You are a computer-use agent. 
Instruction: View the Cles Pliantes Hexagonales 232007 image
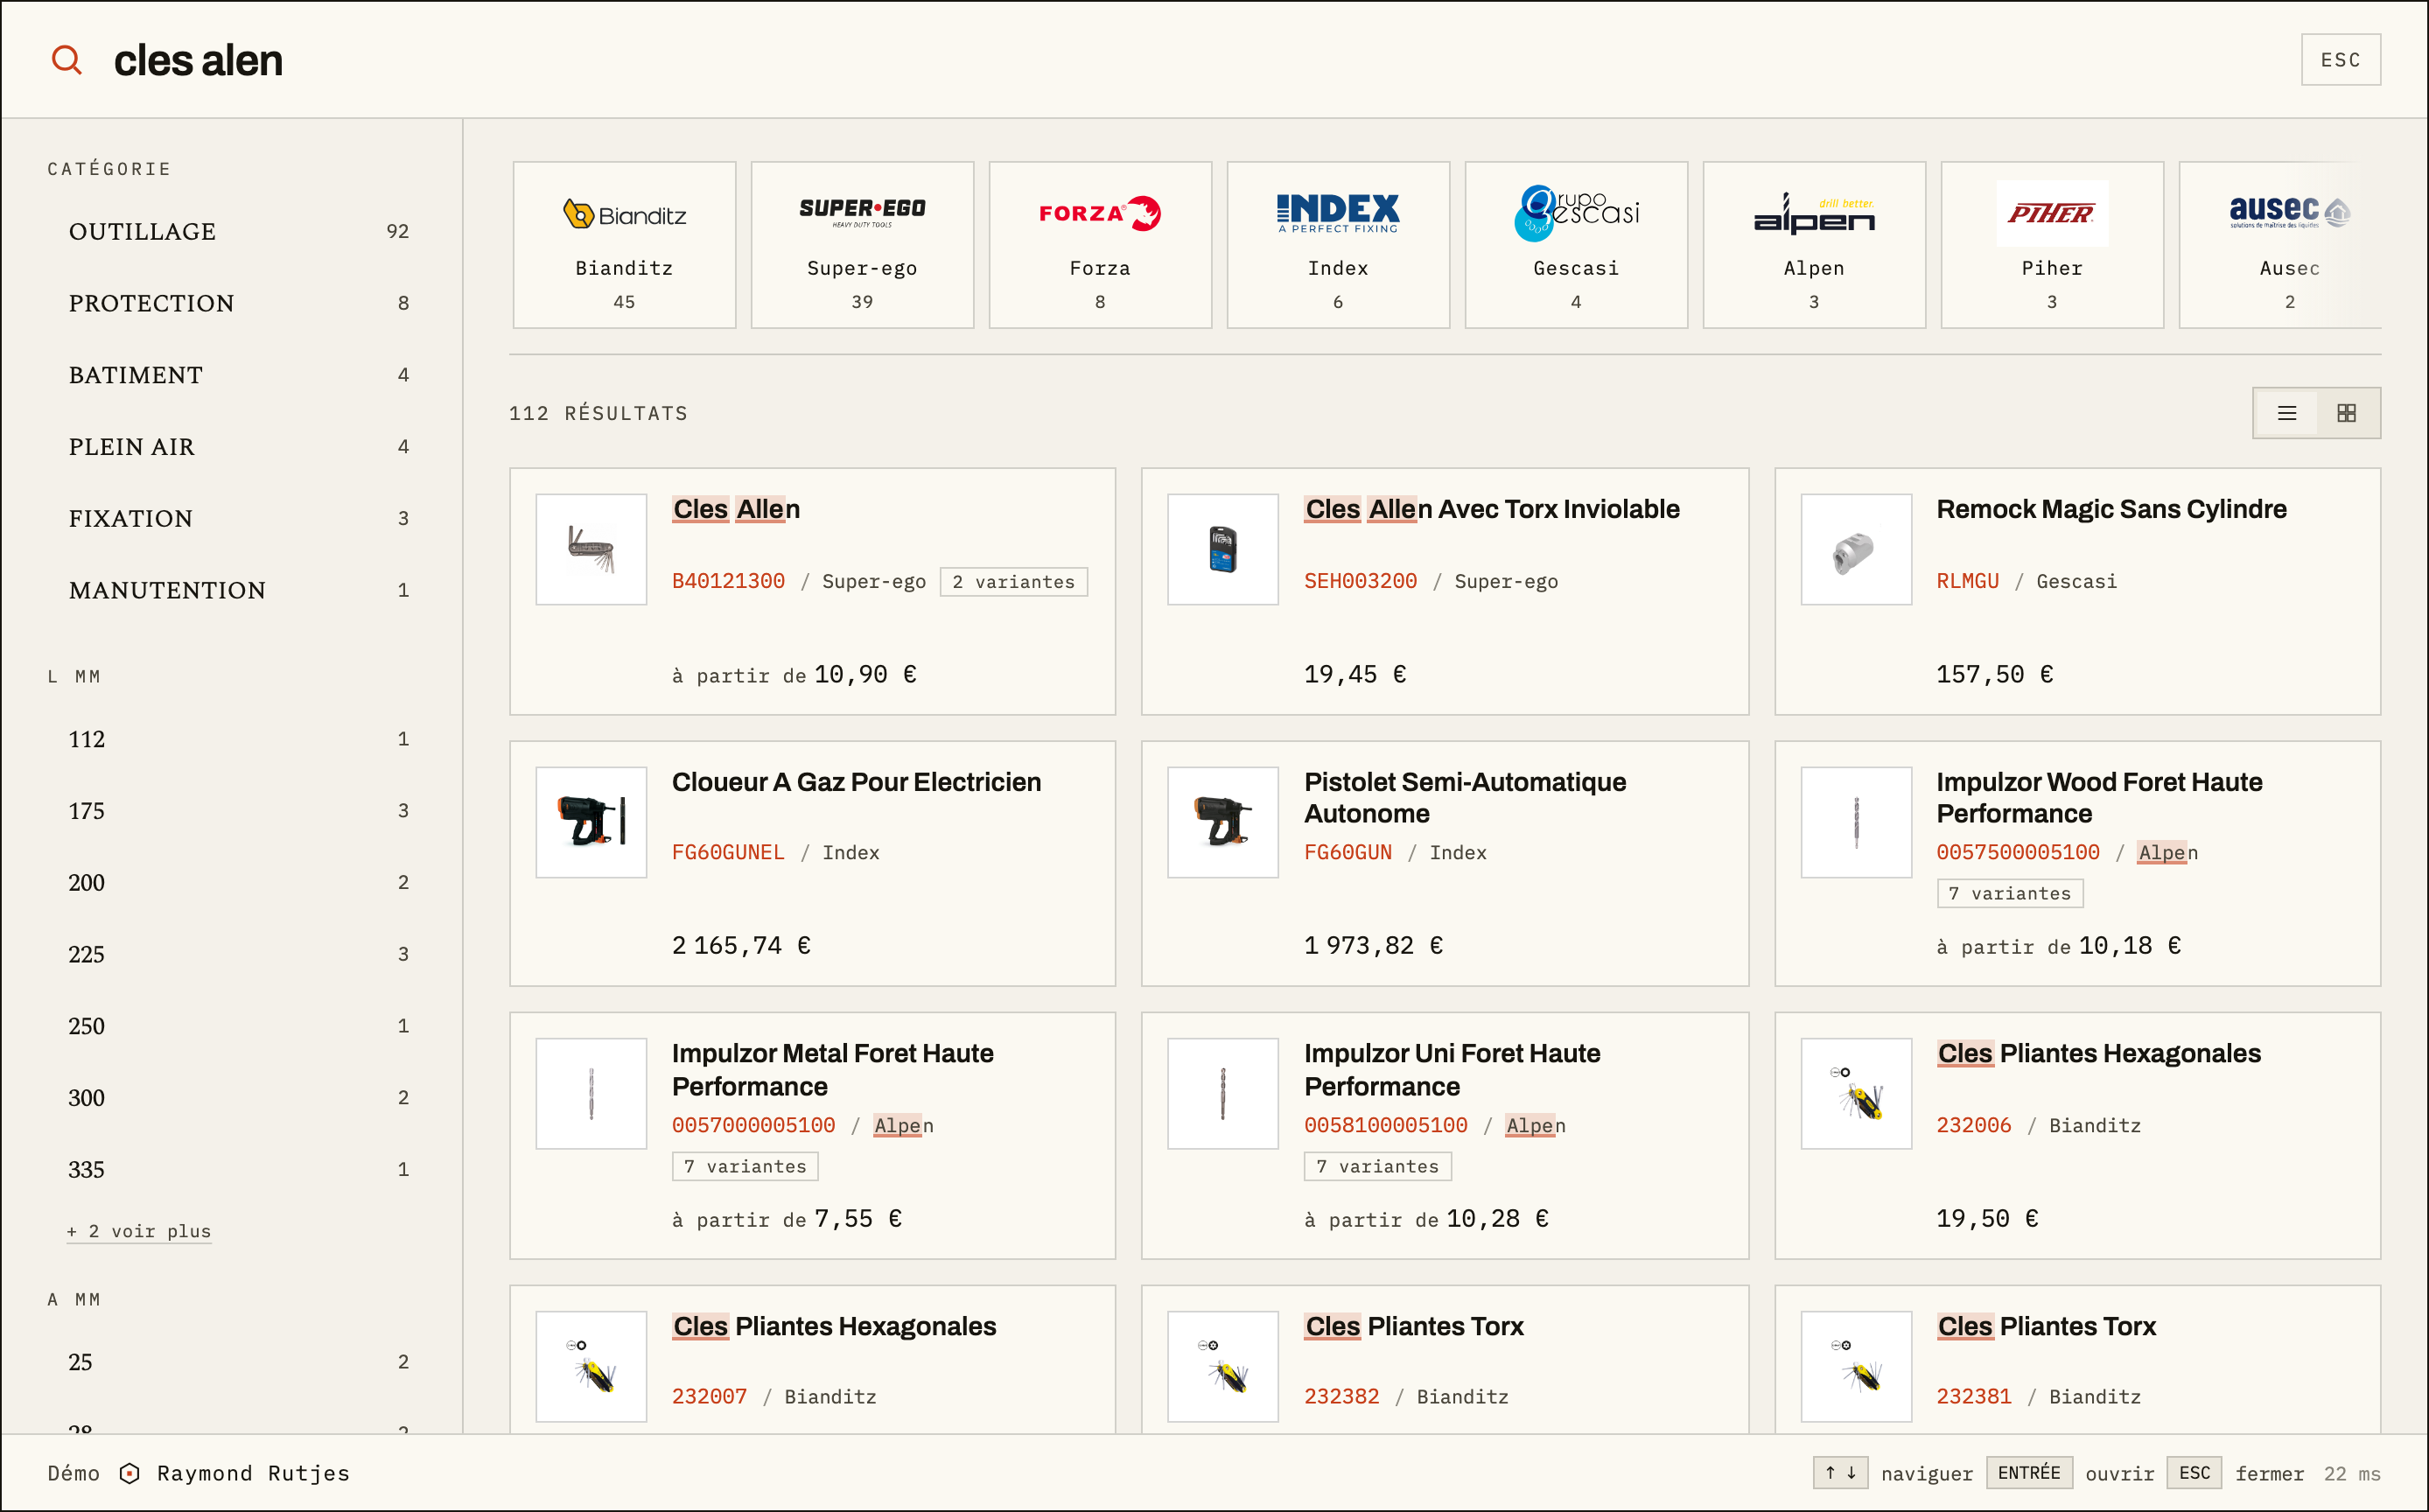click(591, 1367)
